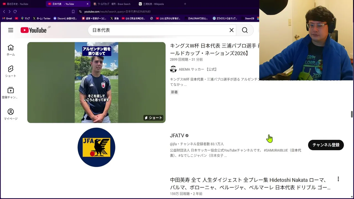Open the アルゼンチン戦 short video thumbnail
This screenshot has height=199, width=354.
click(x=96, y=82)
